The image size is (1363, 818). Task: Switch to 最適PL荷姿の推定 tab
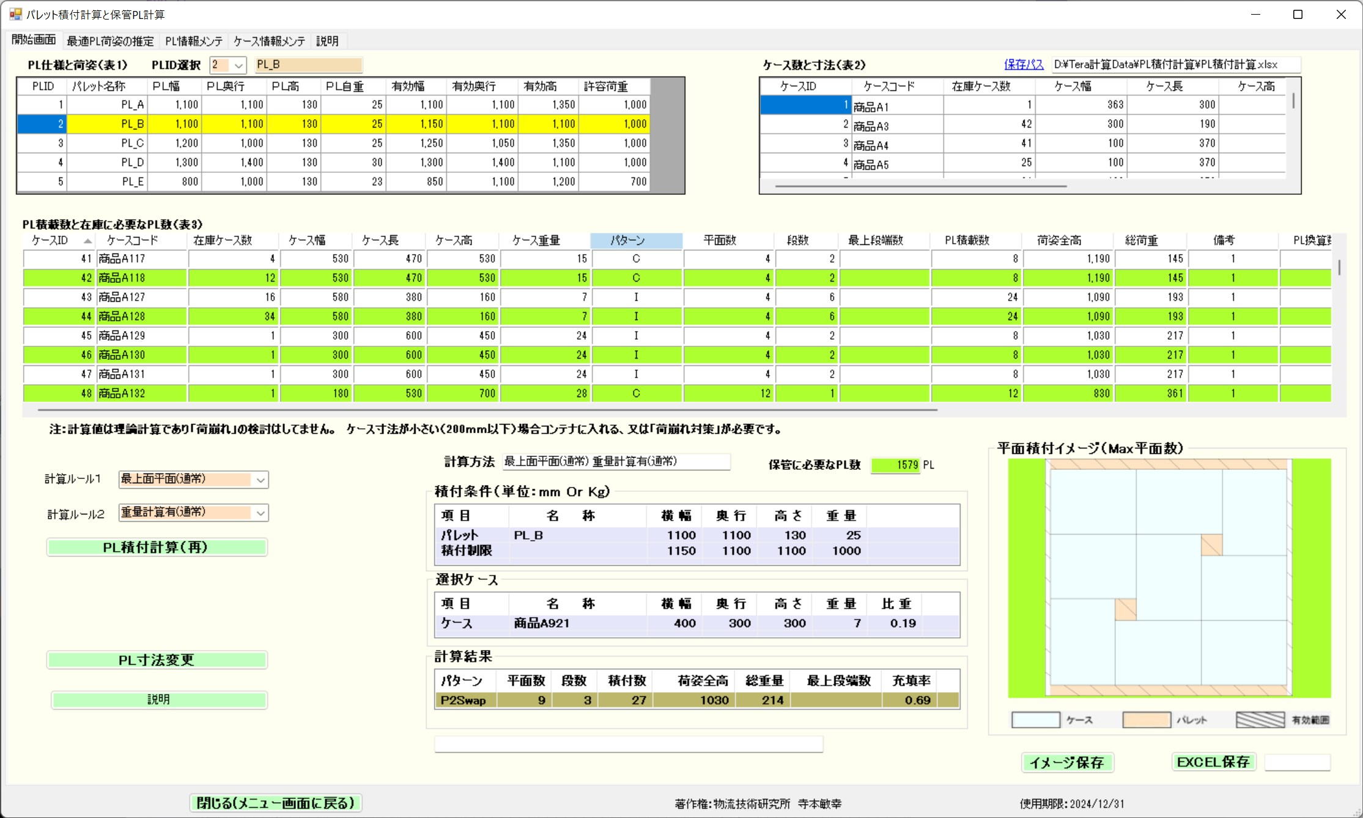110,41
